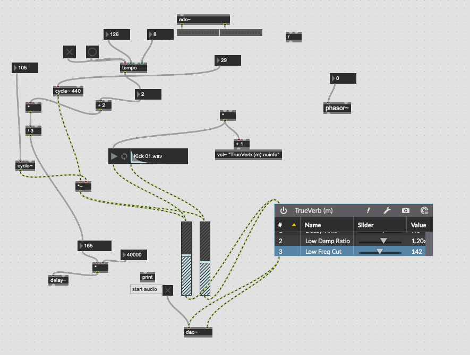Image resolution: width=470 pixels, height=355 pixels.
Task: Select the *~ multiply signal object
Action: (x=83, y=186)
